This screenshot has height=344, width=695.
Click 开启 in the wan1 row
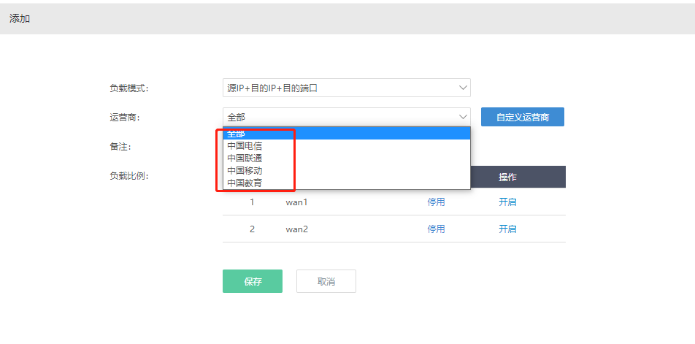507,202
